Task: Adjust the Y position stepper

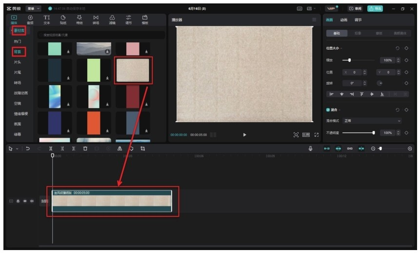Action: [x=399, y=72]
